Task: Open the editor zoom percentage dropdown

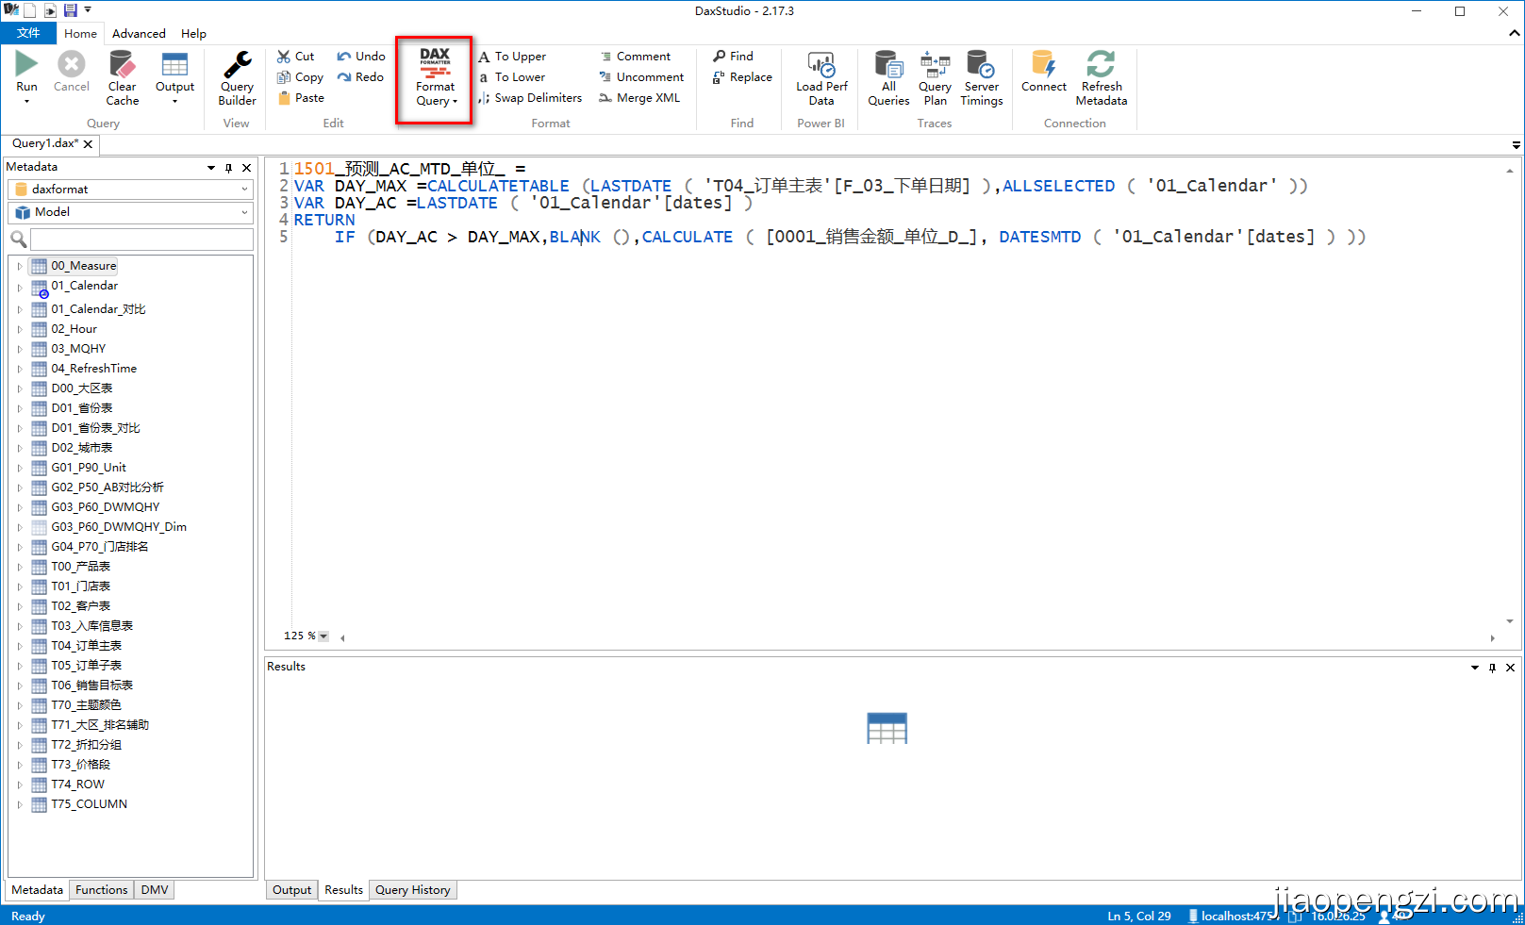Action: (x=323, y=636)
